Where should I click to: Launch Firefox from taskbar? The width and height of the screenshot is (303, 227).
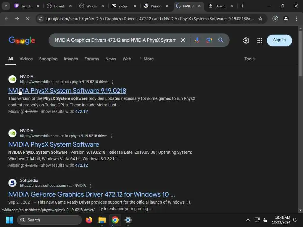[89, 220]
